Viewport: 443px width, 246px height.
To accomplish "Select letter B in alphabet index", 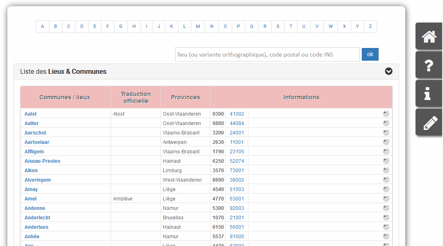I will (56, 27).
